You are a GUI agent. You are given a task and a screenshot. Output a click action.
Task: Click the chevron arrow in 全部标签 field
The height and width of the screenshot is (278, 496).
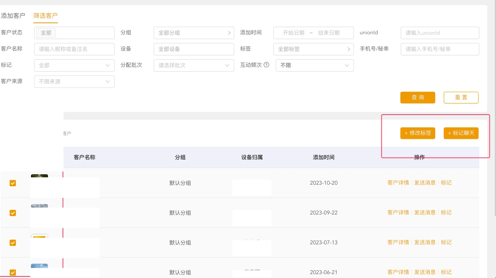coord(348,49)
